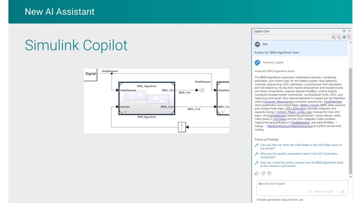Close the Copilot Chat panel
This screenshot has width=361, height=203.
(350, 31)
